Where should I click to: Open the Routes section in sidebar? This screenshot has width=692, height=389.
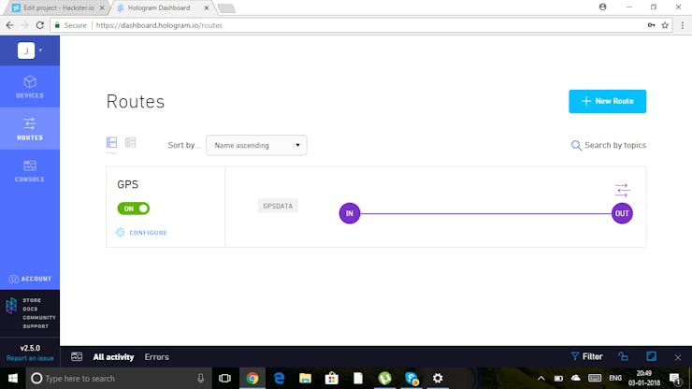30,128
